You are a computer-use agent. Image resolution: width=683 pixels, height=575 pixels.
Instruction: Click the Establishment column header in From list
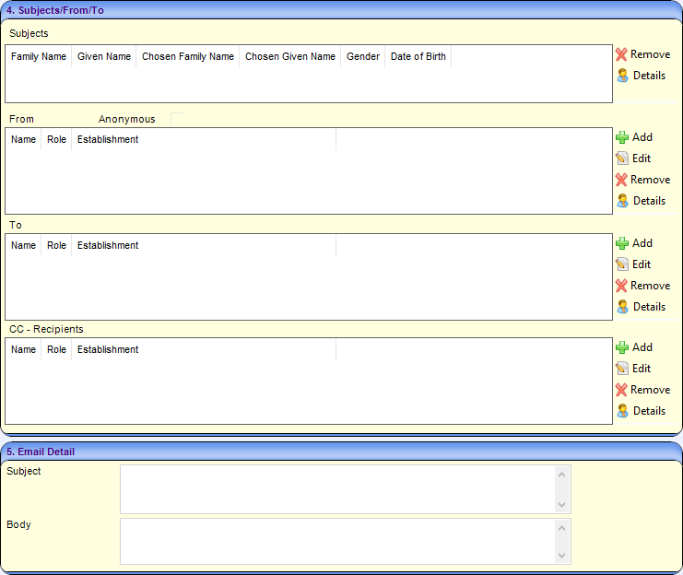[108, 139]
